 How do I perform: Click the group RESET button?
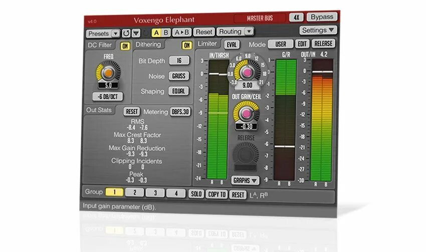(x=238, y=194)
